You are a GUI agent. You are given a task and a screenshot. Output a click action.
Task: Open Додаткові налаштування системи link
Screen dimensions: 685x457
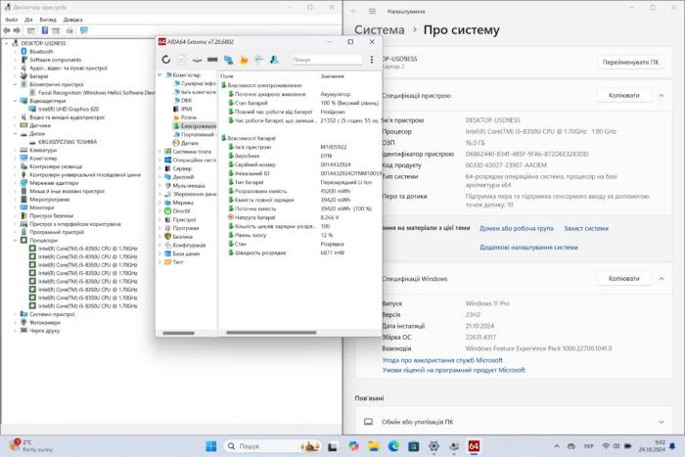(x=528, y=248)
